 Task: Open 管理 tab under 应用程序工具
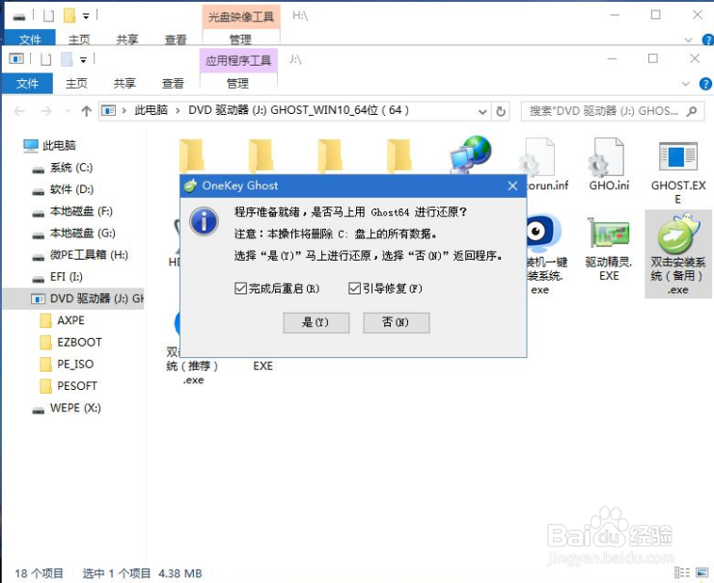[x=237, y=83]
